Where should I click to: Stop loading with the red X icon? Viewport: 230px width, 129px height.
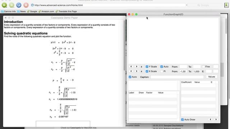click(x=26, y=5)
